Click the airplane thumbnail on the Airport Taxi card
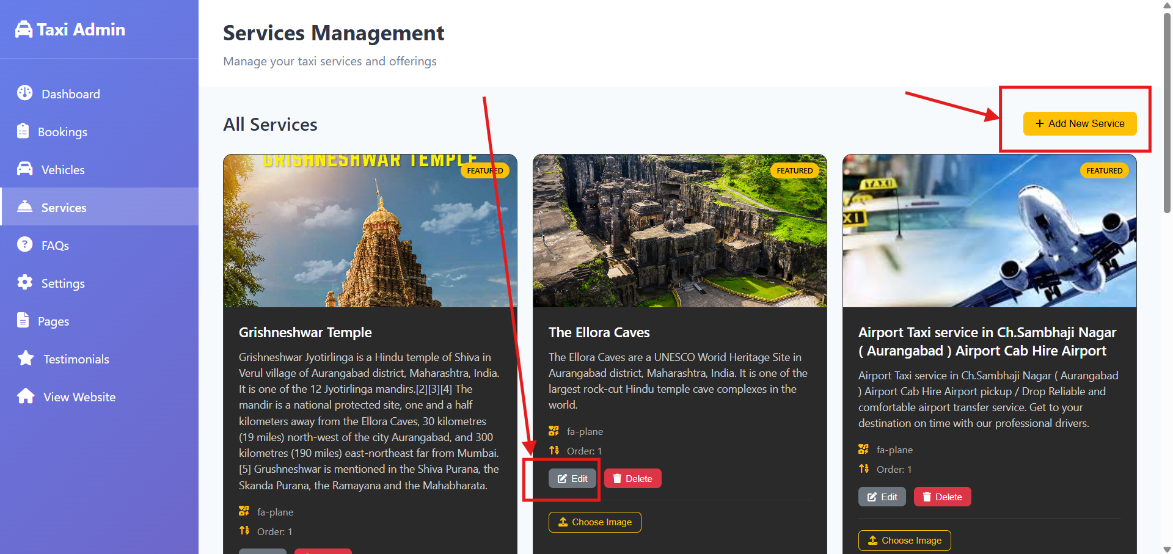1173x554 pixels. coord(989,230)
